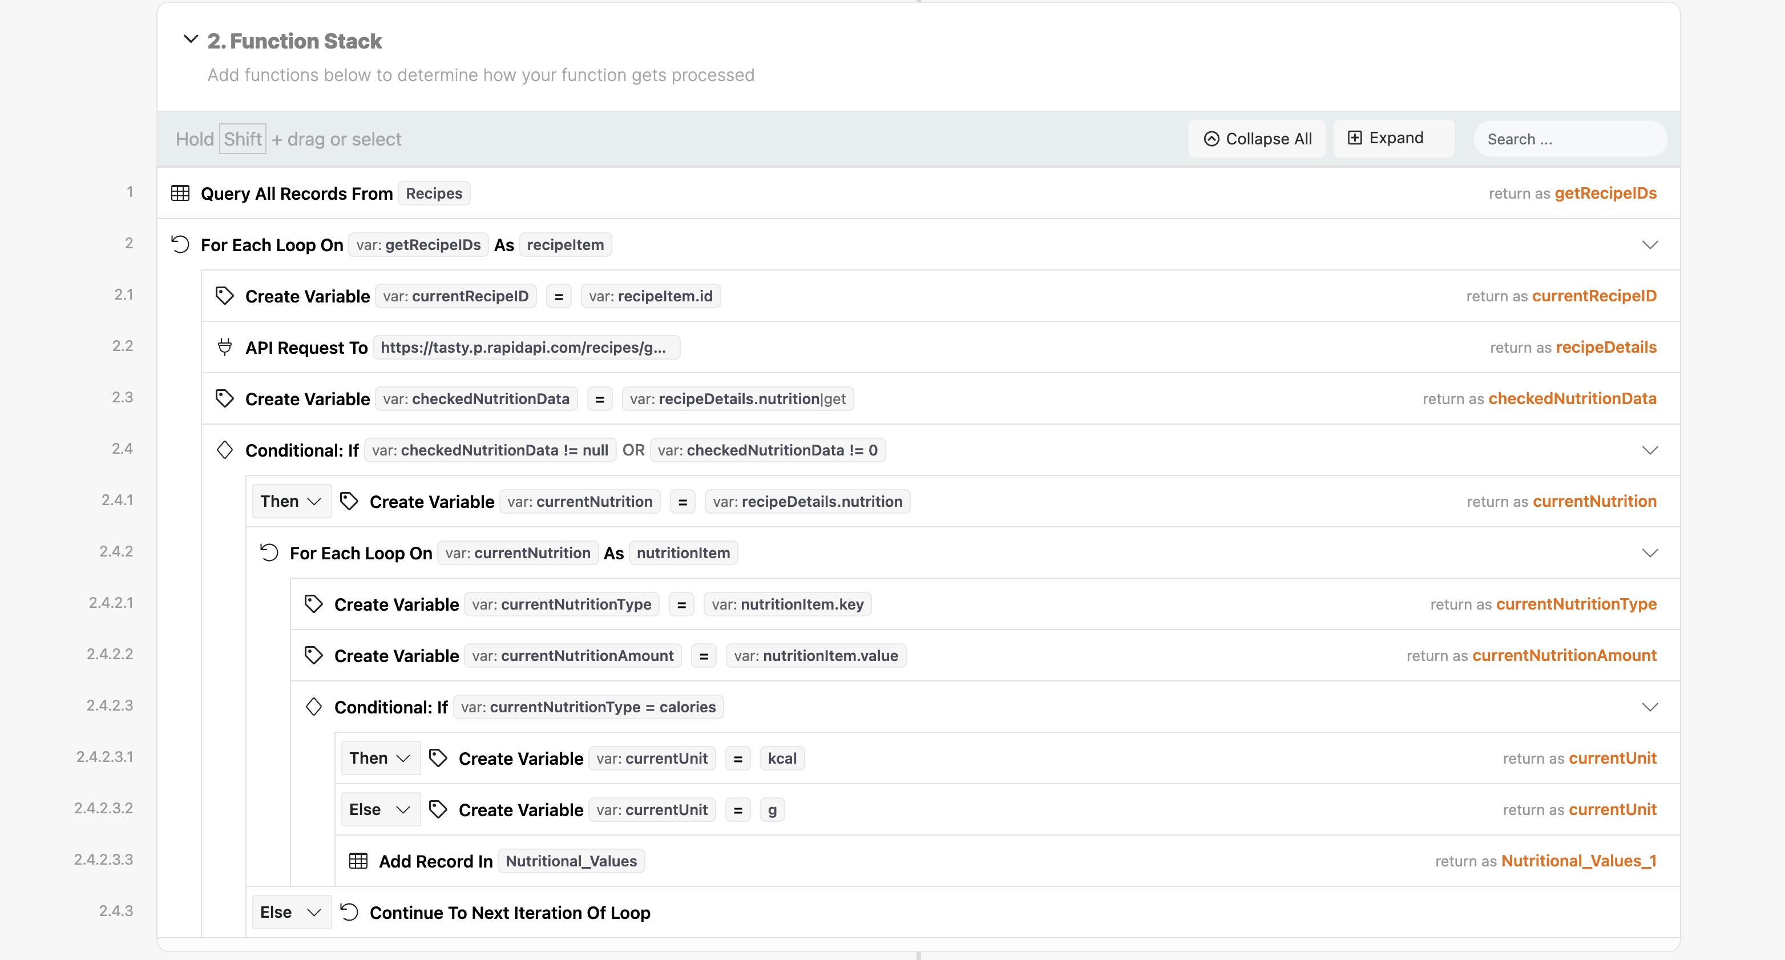This screenshot has width=1785, height=960.
Task: Collapse the currentNutrition For Each loop
Action: tap(1650, 552)
